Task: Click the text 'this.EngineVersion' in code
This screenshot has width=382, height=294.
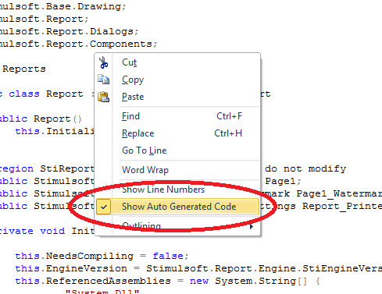Action: [x=71, y=268]
